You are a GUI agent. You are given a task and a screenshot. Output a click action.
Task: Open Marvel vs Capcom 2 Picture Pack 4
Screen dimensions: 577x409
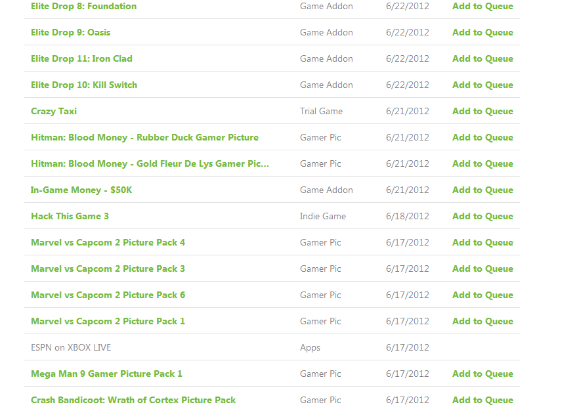108,243
